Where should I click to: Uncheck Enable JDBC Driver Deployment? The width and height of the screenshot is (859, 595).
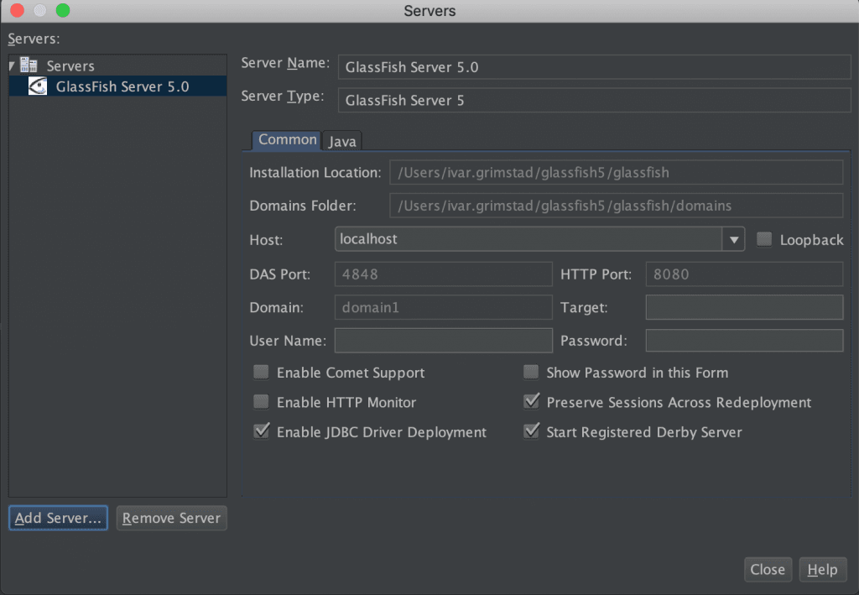coord(261,431)
